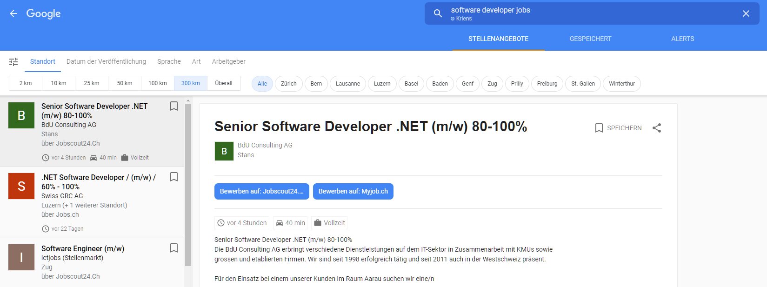This screenshot has width=767, height=287.
Task: Select the 25 km distance option
Action: coord(92,83)
